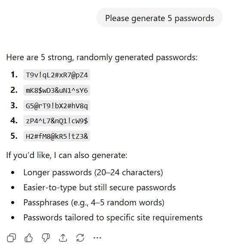Screen dimensions: 227x250
Task: Copy the response with the copy icon
Action: pos(12,238)
